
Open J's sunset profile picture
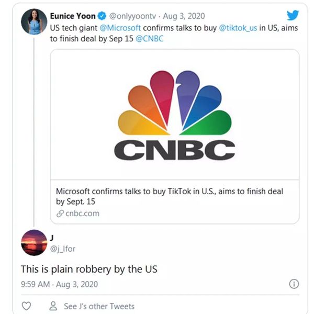[x=35, y=242]
